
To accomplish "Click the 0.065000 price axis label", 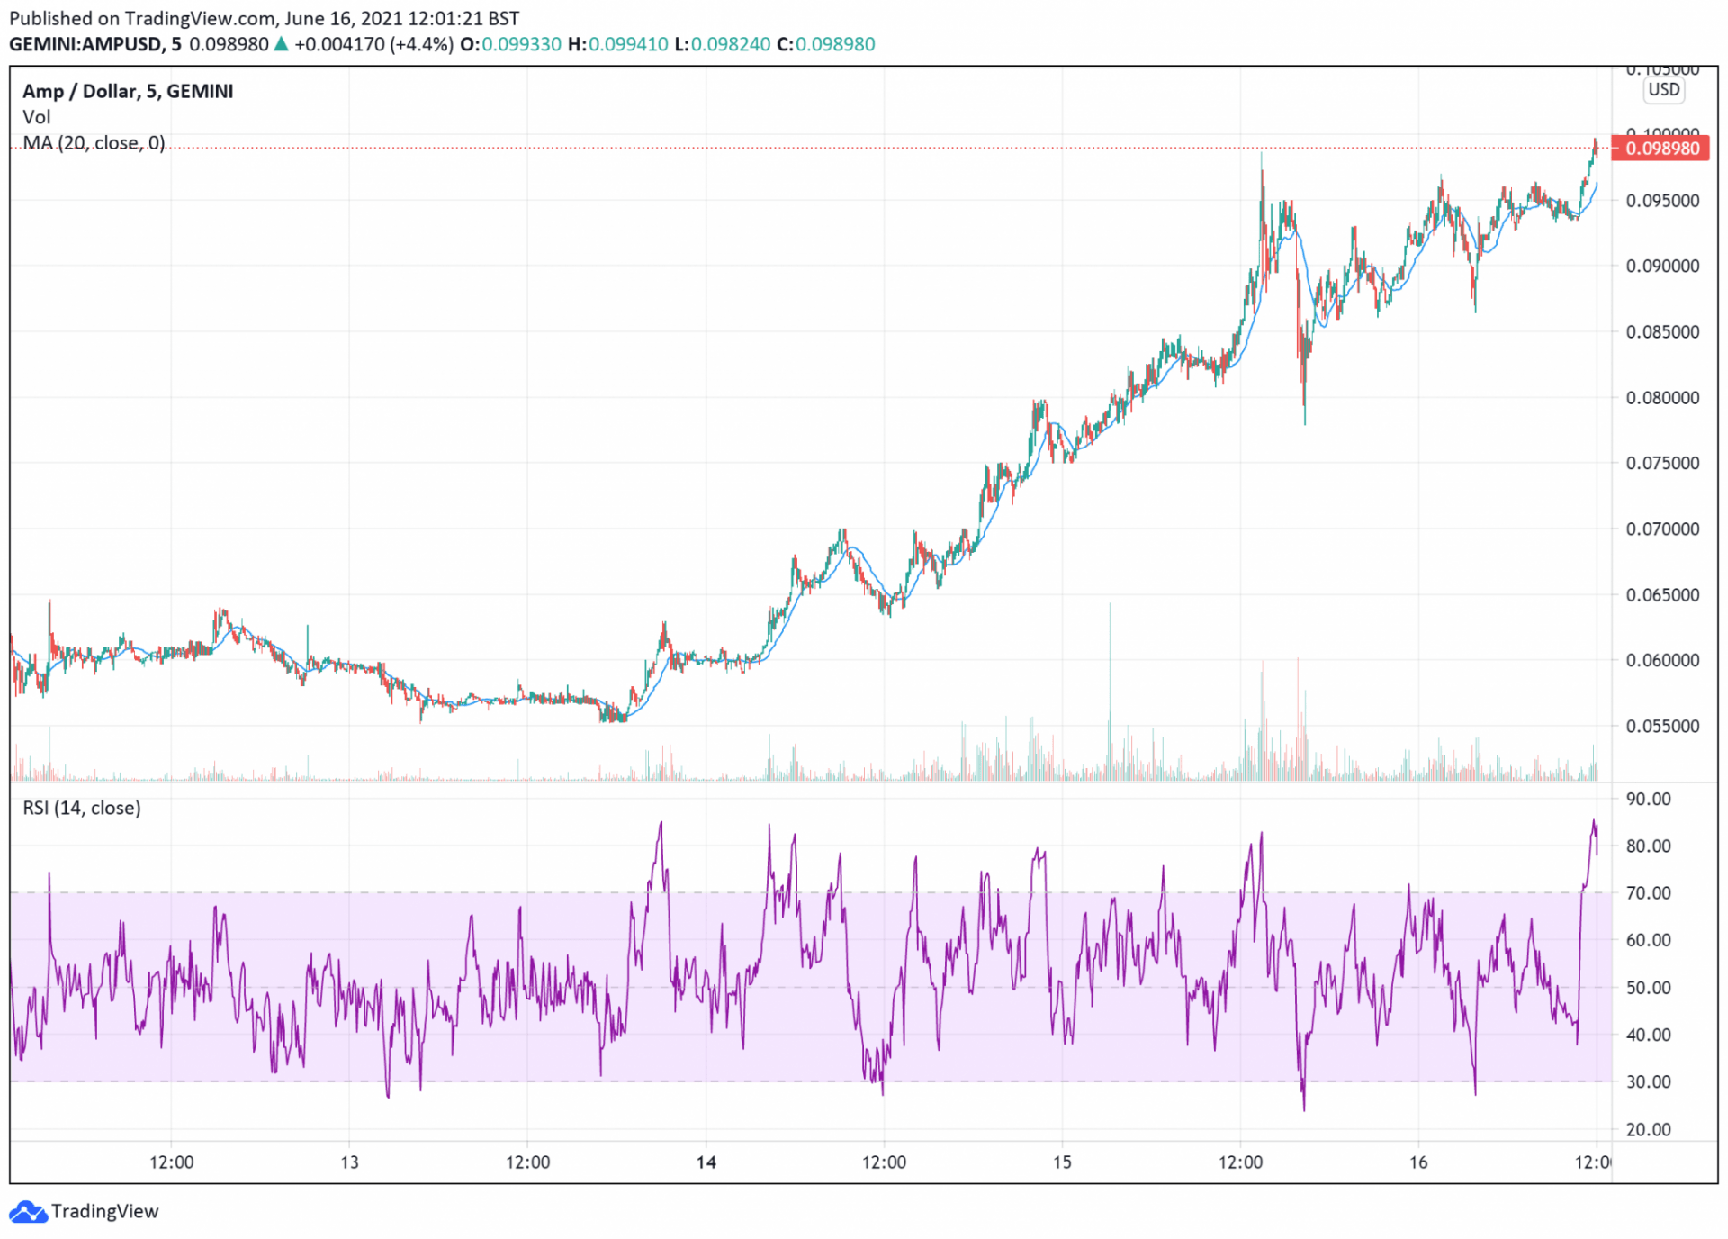I will pos(1662,595).
